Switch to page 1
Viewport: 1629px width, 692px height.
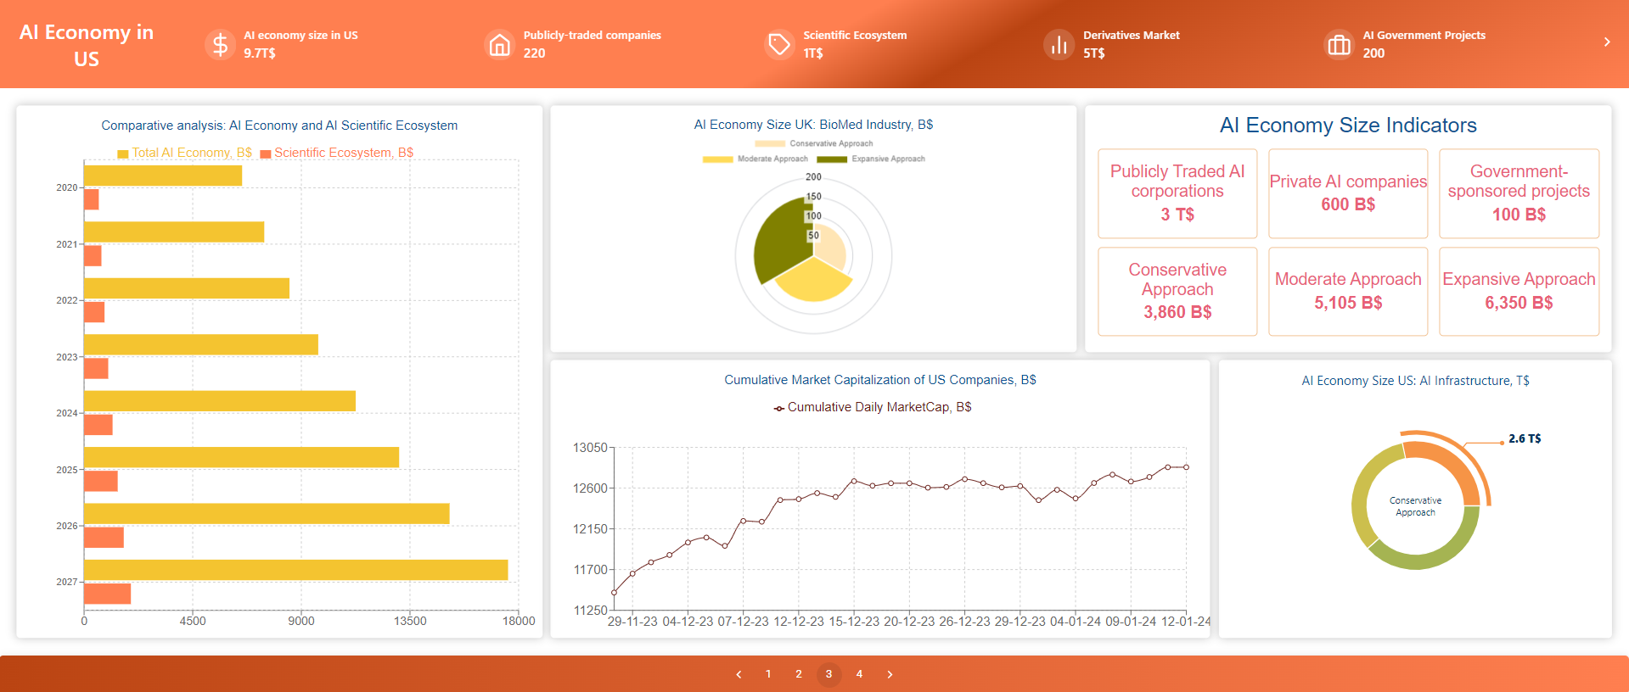pos(768,674)
